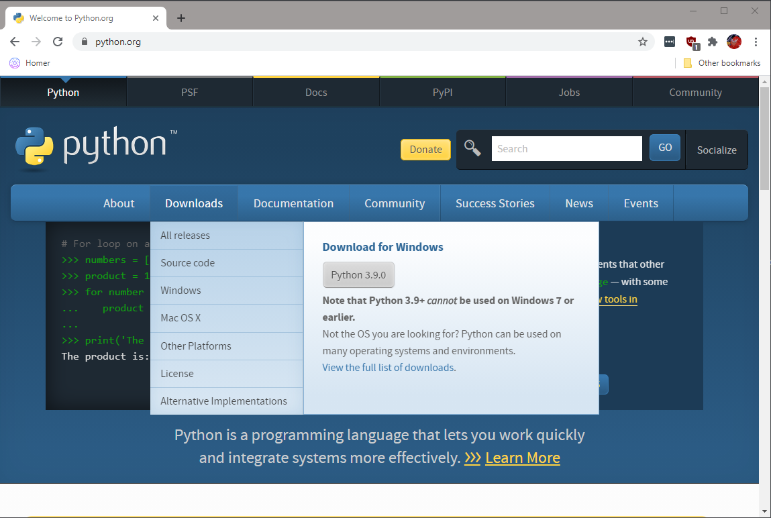
Task: Click the uBlock Origin extension icon
Action: [x=690, y=42]
